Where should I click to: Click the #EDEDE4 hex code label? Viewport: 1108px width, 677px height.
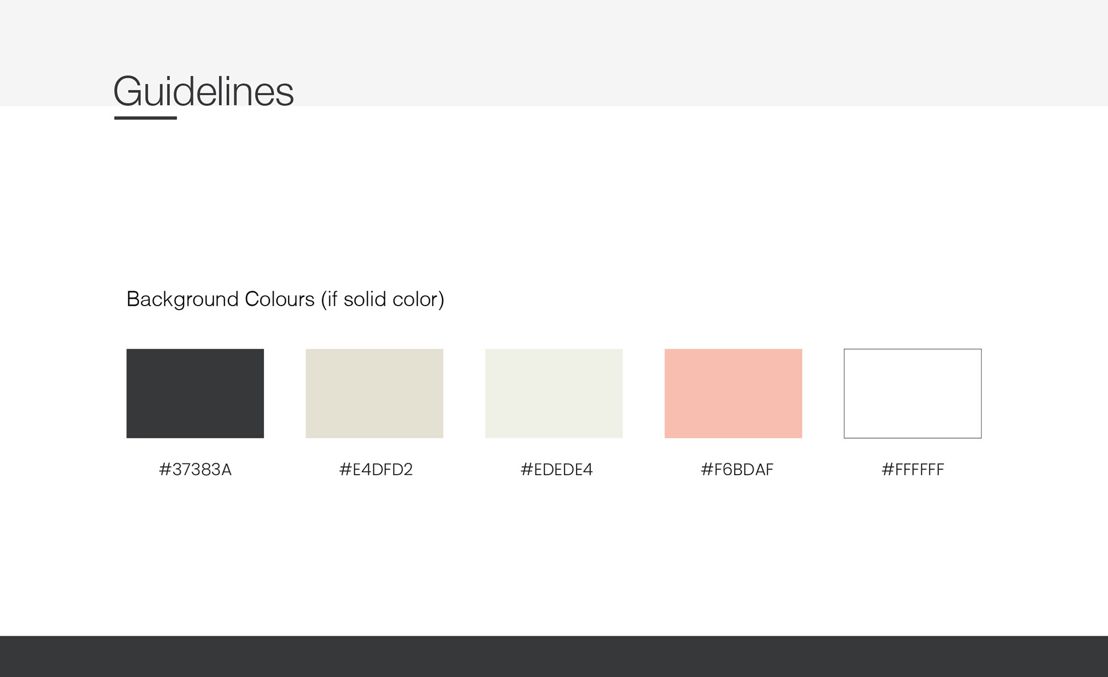(x=556, y=469)
